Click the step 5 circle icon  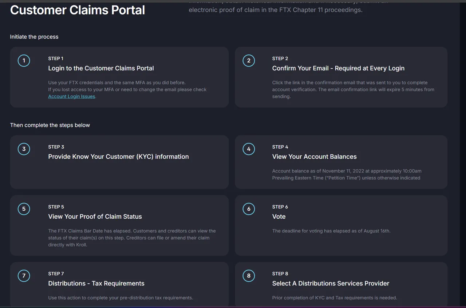24,209
